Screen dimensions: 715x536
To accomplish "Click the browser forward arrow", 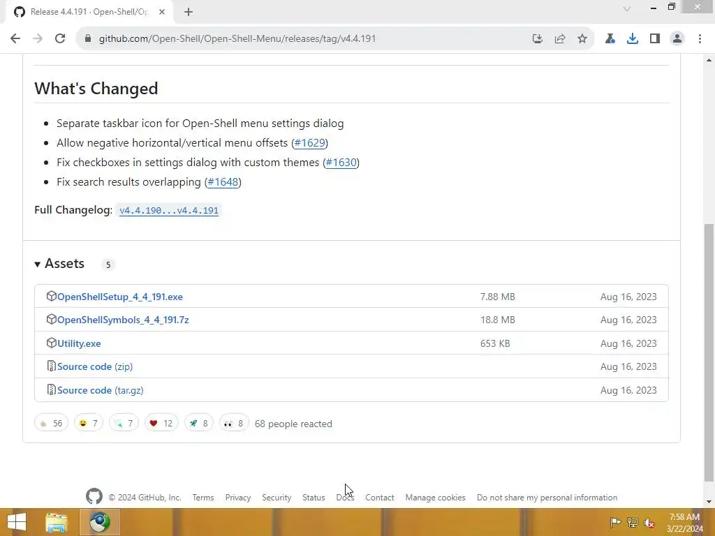I will (x=38, y=38).
